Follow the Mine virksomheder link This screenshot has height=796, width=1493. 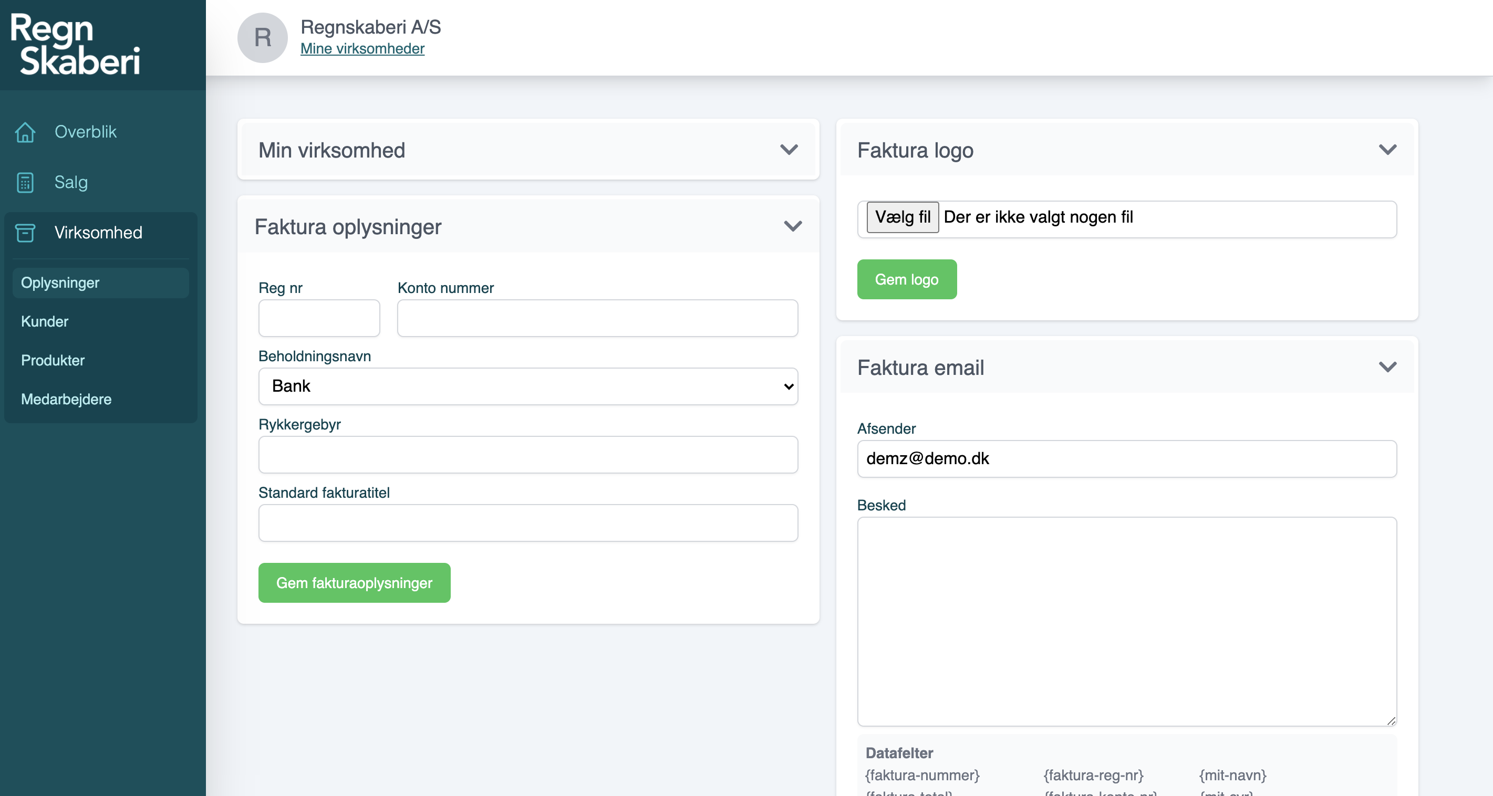362,49
